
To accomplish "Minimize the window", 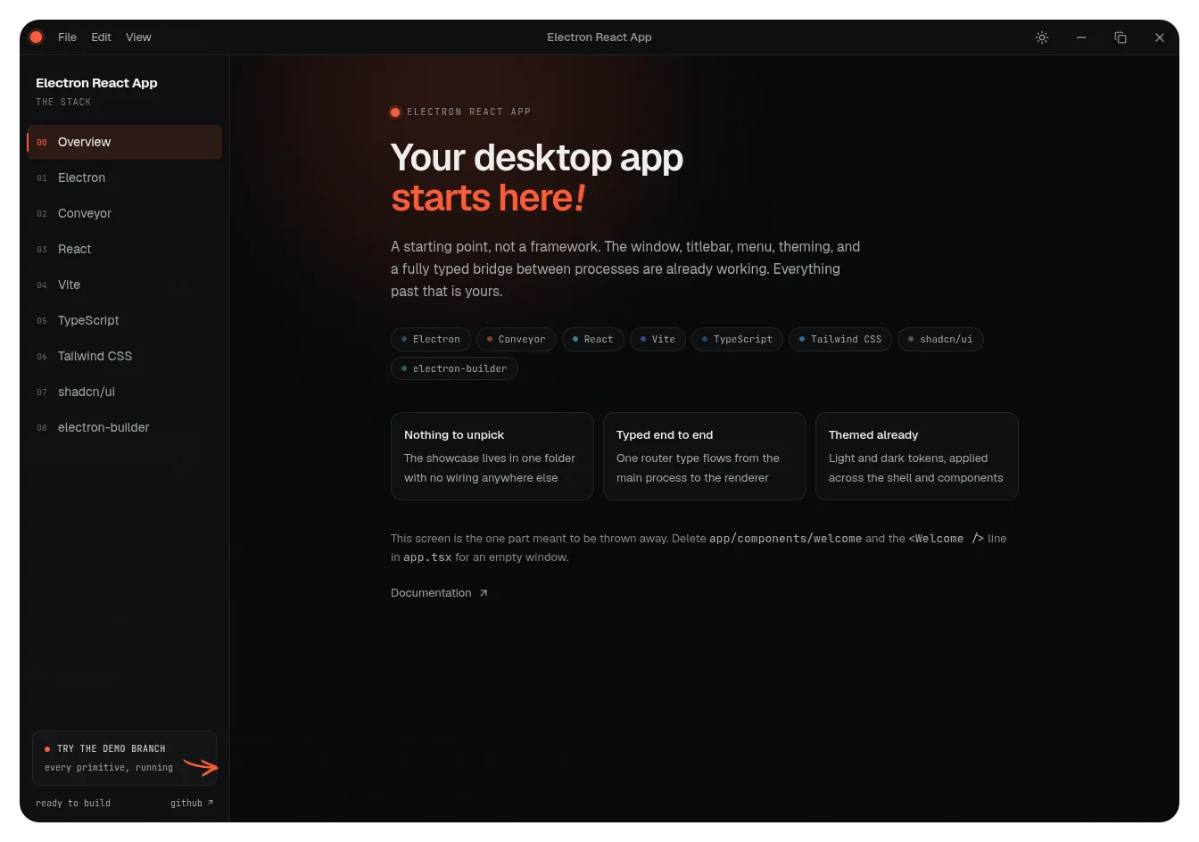I will [1081, 37].
